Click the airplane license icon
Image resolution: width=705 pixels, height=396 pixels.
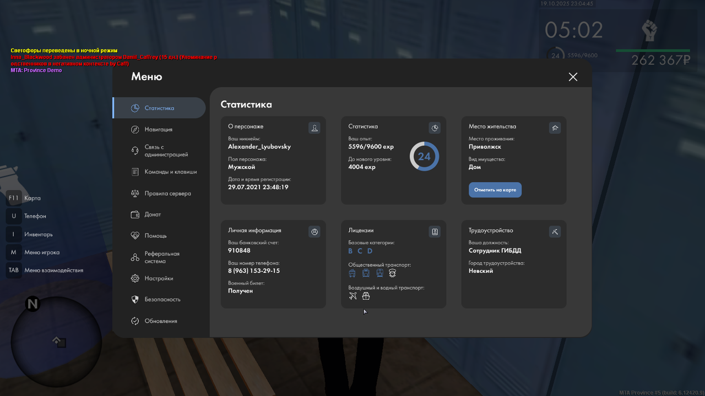pyautogui.click(x=353, y=296)
